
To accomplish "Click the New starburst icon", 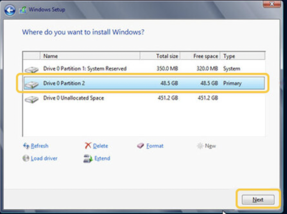I will coord(200,146).
